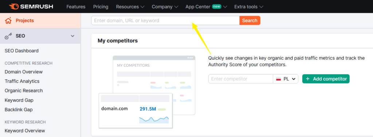Collapse the SEO section chevron

73,36
